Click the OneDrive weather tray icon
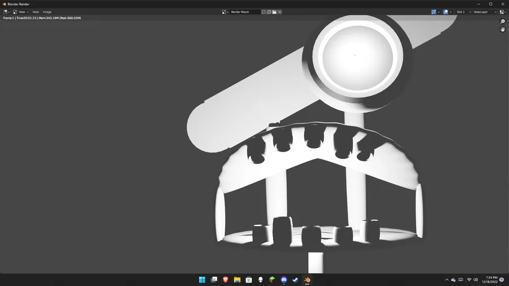Image resolution: width=509 pixels, height=286 pixels. (x=454, y=280)
